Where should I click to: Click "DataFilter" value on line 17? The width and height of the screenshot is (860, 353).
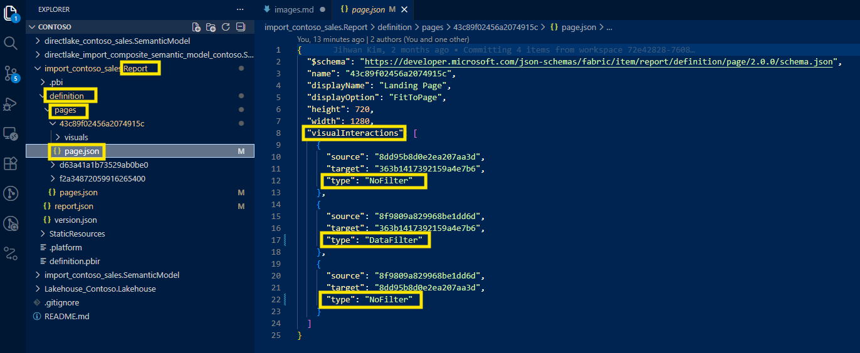(396, 240)
